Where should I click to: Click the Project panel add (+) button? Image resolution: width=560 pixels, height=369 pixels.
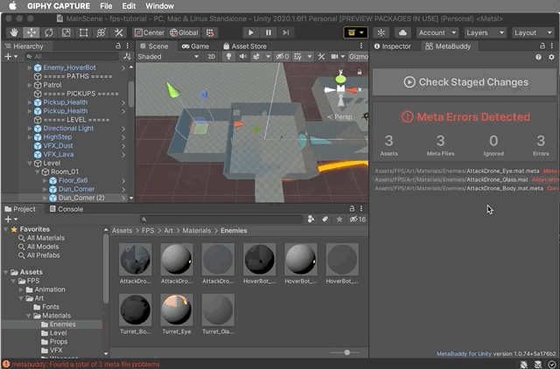10,219
